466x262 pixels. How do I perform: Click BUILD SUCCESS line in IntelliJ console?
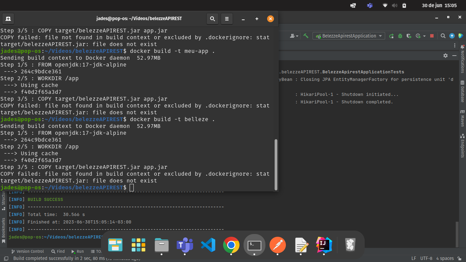coord(45,199)
